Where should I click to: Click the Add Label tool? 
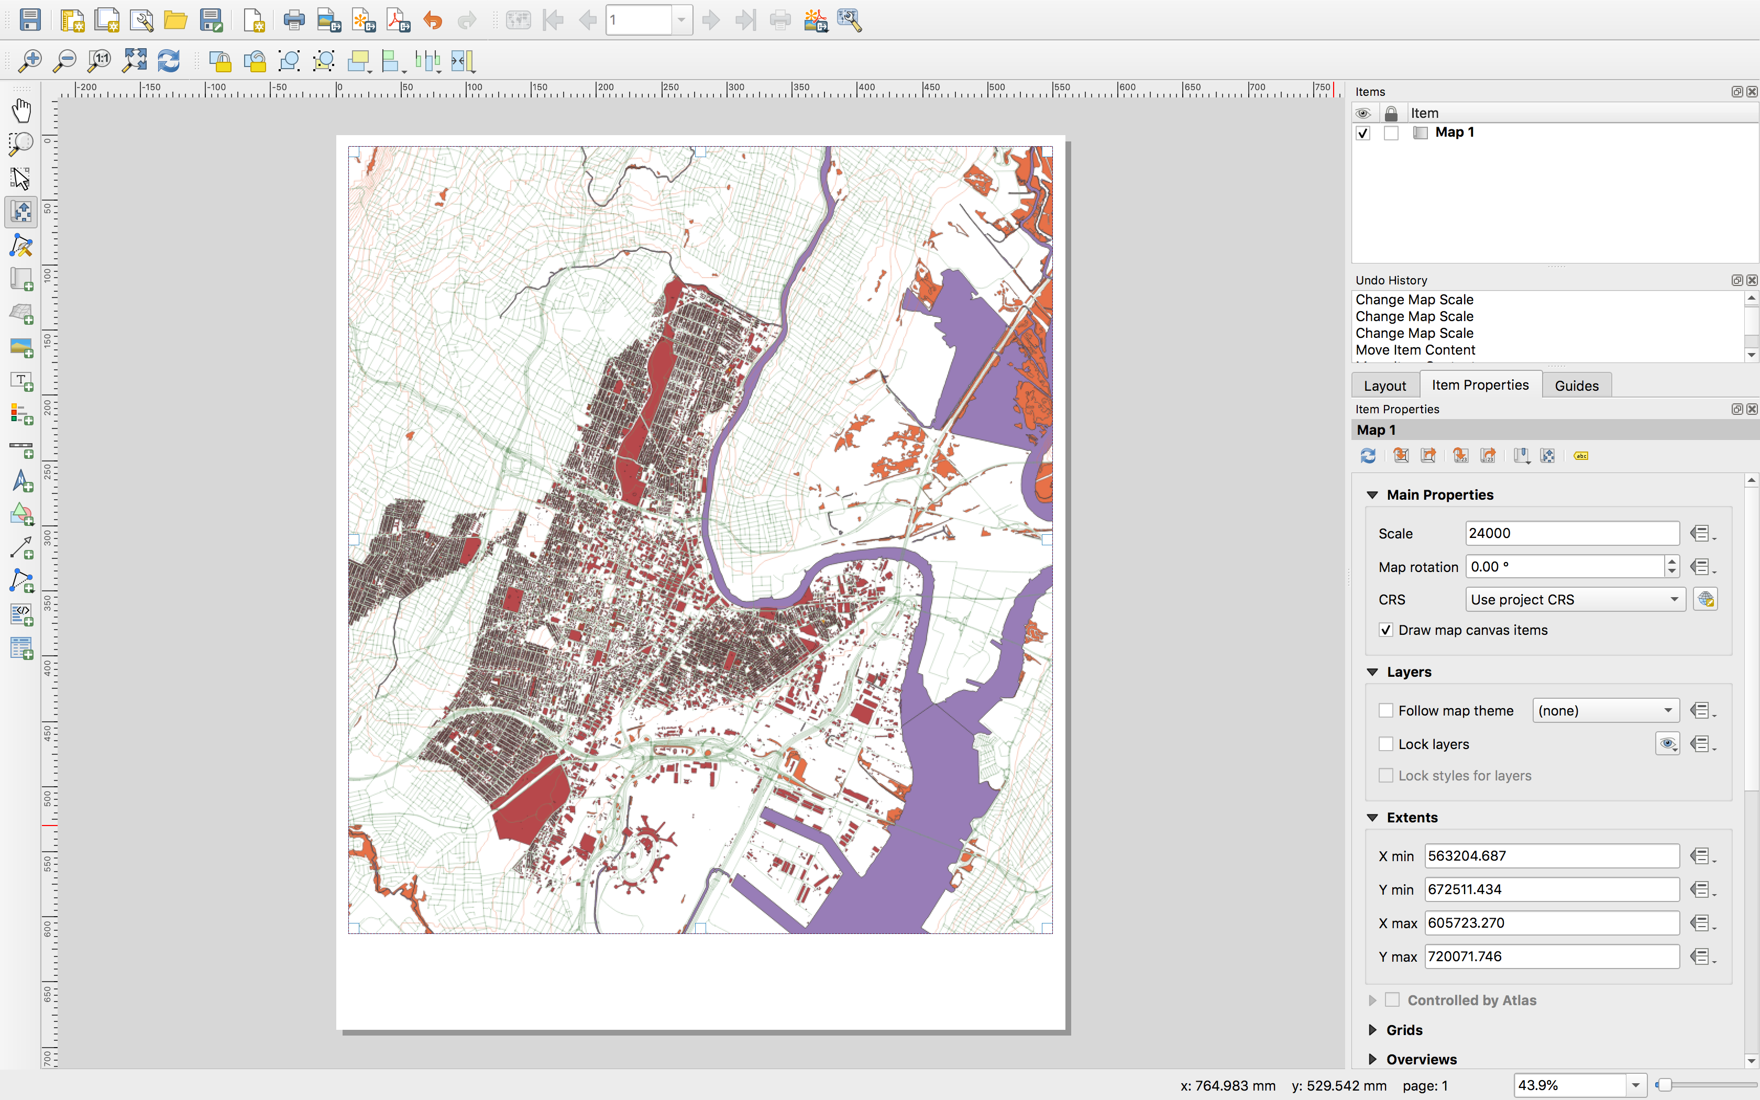[21, 381]
